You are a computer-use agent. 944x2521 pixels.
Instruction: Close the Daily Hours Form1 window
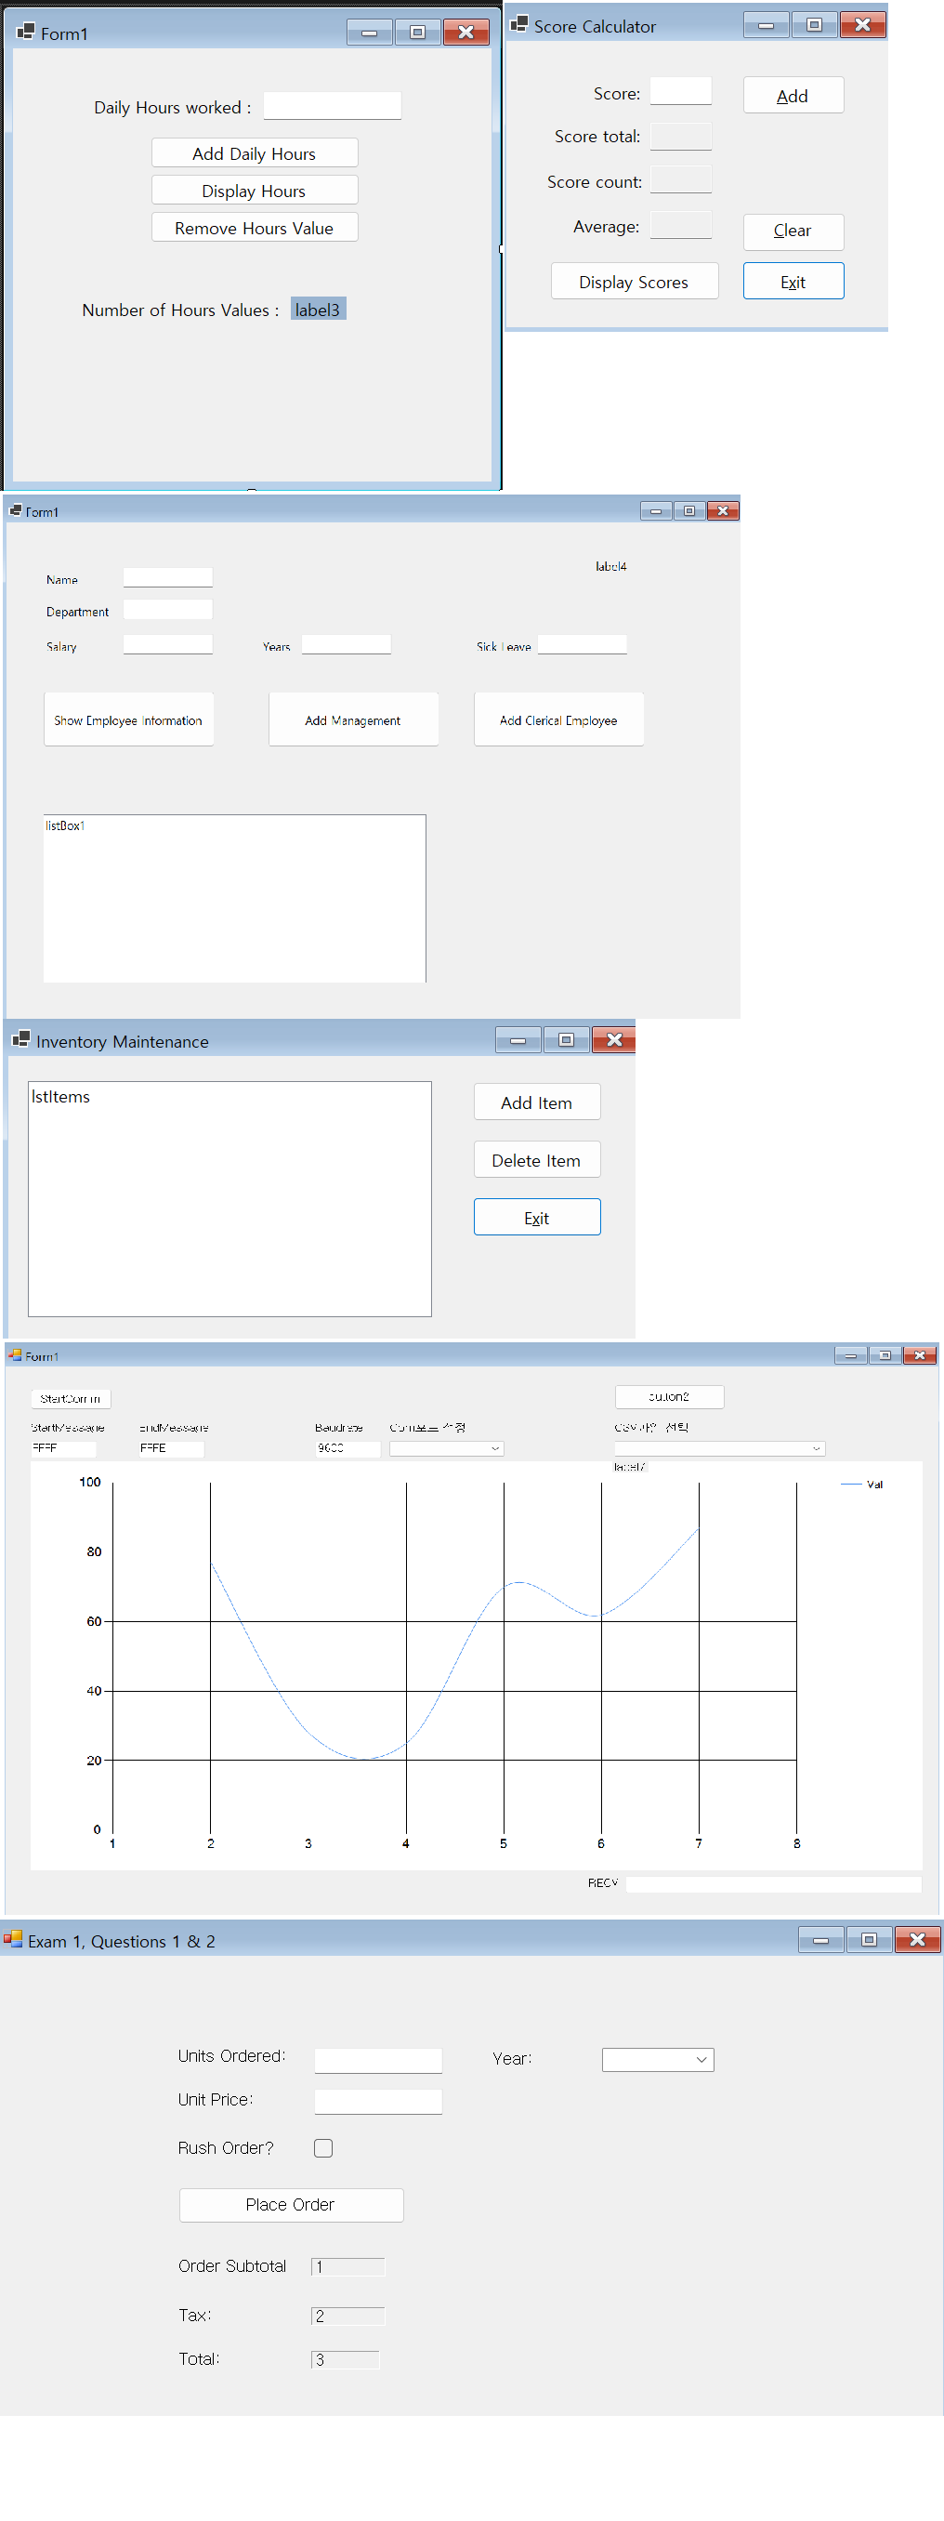click(x=465, y=33)
